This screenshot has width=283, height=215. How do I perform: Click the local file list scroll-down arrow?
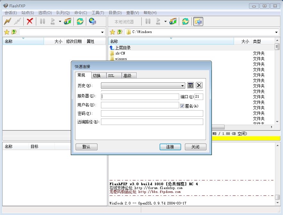(277, 122)
